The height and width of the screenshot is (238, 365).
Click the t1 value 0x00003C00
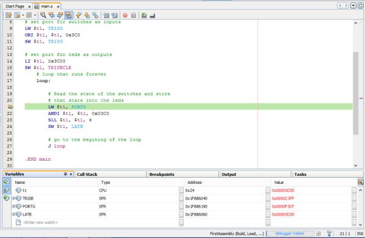(283, 191)
